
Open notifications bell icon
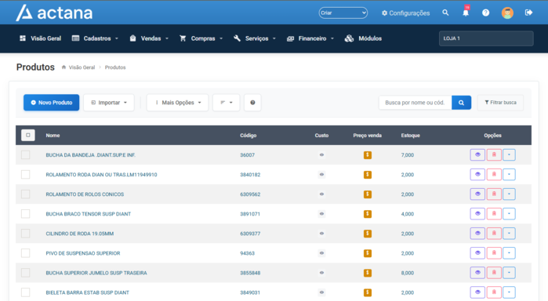pyautogui.click(x=466, y=13)
